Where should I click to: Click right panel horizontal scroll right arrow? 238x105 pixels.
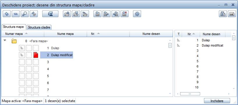[229, 94]
